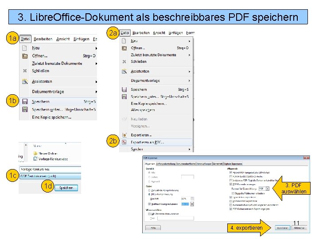
Task: Choose Alles speichern menu entry
Action: (143, 110)
